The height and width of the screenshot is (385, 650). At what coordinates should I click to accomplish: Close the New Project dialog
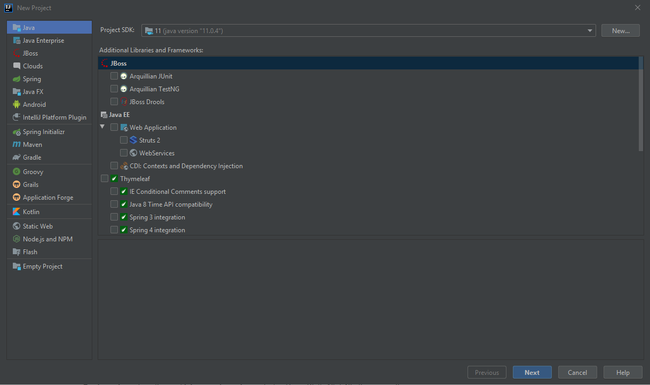[x=637, y=7]
